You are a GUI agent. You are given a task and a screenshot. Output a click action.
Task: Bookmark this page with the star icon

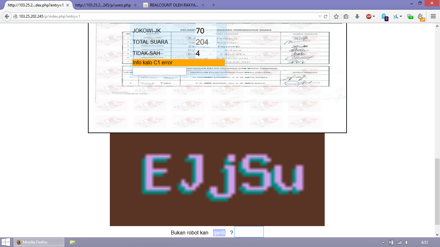coord(336,16)
